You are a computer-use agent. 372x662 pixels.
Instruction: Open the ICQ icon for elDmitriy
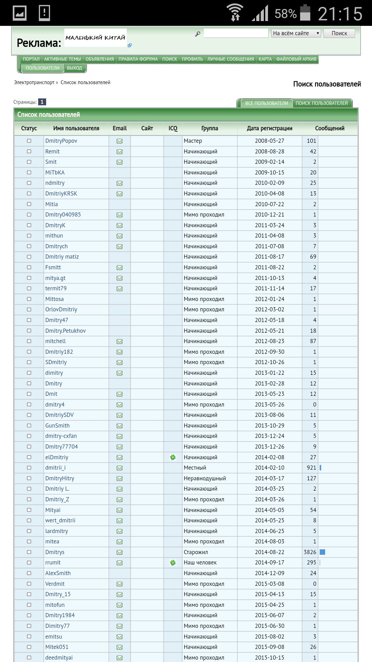tap(173, 457)
